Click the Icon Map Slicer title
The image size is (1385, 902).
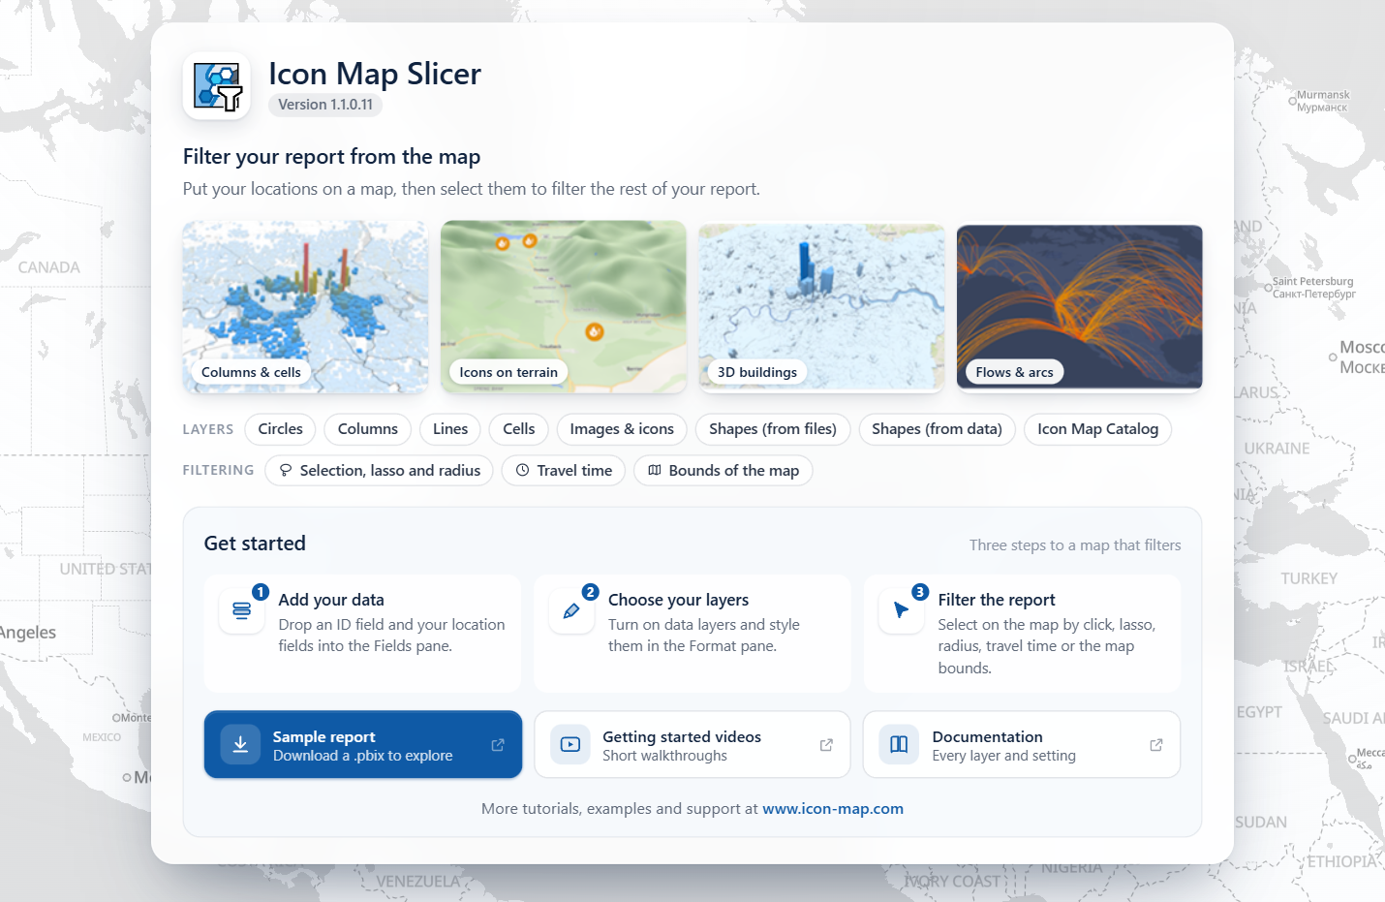click(x=375, y=74)
